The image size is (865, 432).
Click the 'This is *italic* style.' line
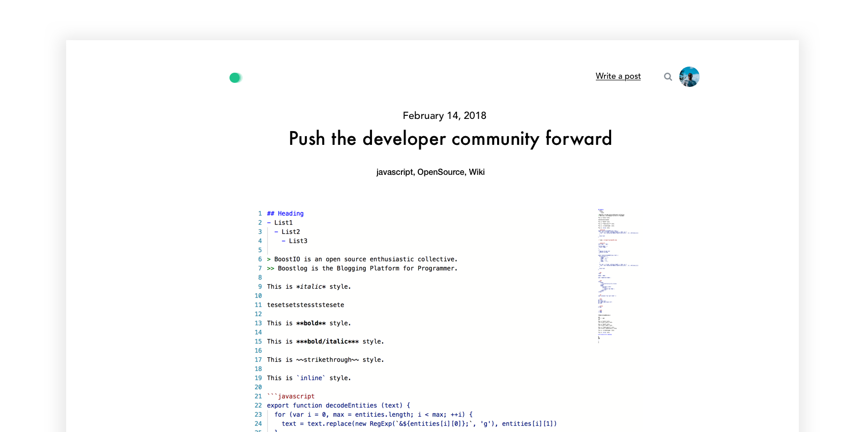tap(309, 287)
